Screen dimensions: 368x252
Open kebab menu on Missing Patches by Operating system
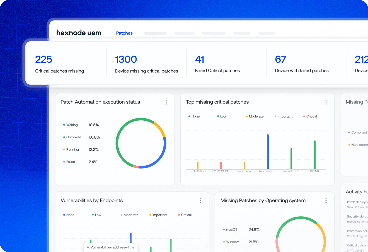point(326,200)
